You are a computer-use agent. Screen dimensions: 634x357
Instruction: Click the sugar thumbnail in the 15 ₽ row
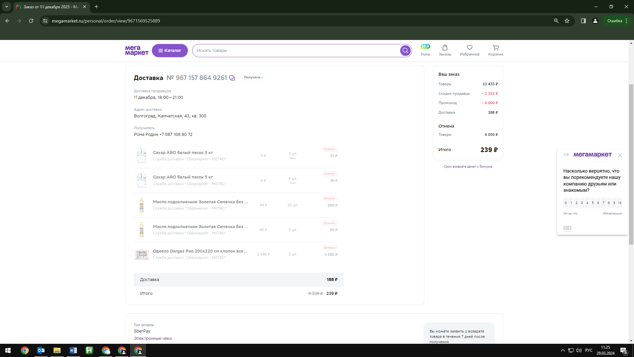coord(142,156)
